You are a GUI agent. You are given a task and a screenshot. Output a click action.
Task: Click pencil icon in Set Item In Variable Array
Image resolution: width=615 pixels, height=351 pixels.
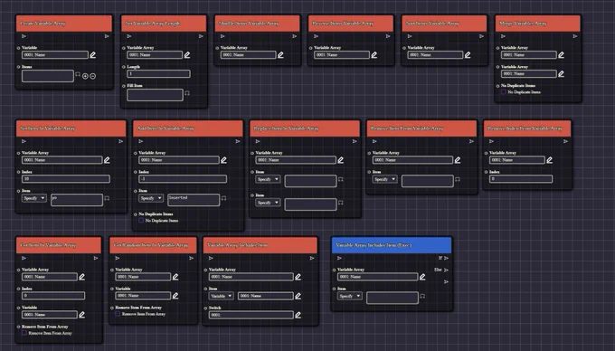[x=107, y=160]
